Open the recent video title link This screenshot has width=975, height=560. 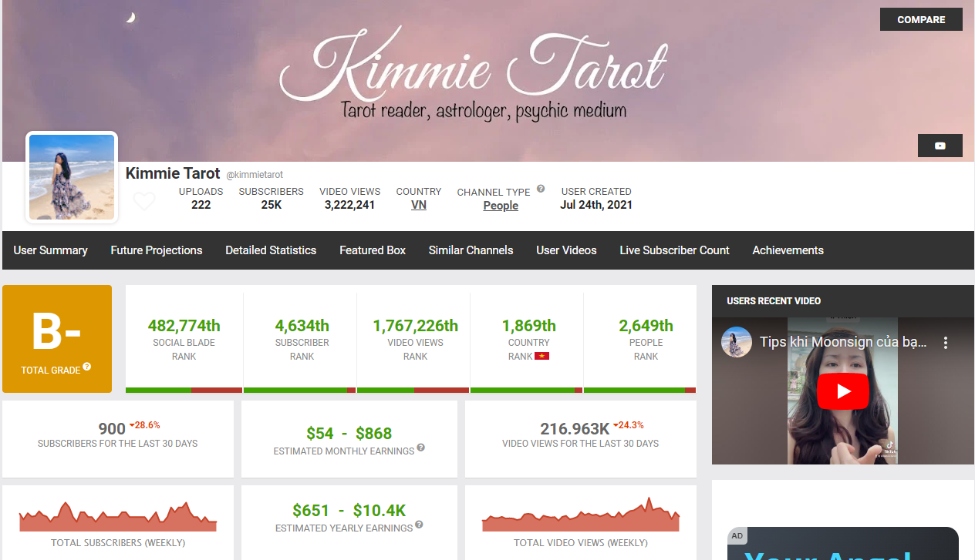pos(842,342)
